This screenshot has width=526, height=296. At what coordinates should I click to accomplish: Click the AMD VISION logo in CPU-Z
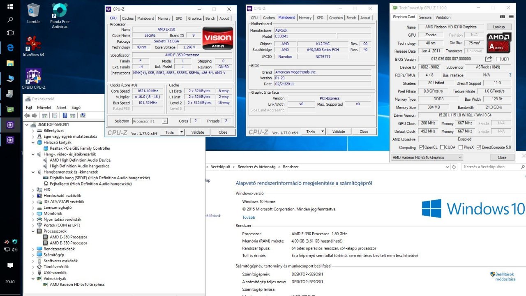(217, 38)
